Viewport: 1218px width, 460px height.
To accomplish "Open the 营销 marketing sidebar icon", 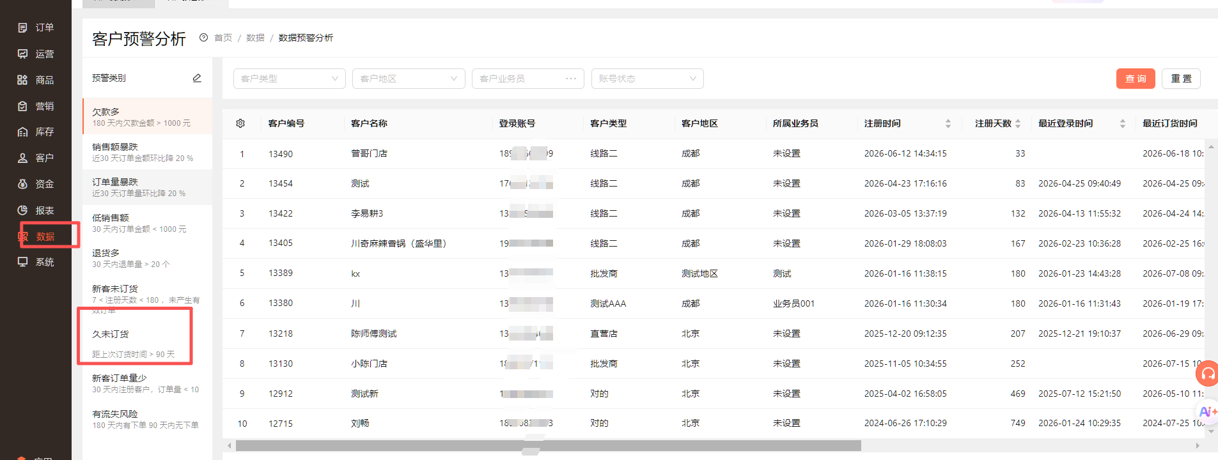I will coord(23,106).
